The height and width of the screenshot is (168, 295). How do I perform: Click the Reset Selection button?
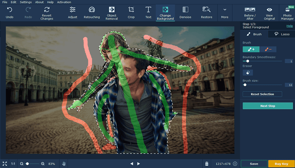coord(262,94)
